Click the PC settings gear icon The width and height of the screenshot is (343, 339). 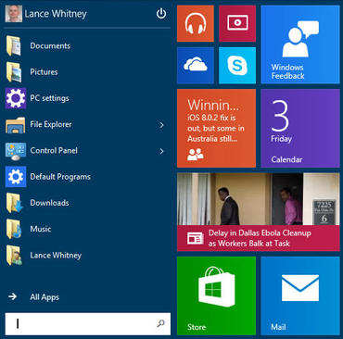(x=16, y=98)
